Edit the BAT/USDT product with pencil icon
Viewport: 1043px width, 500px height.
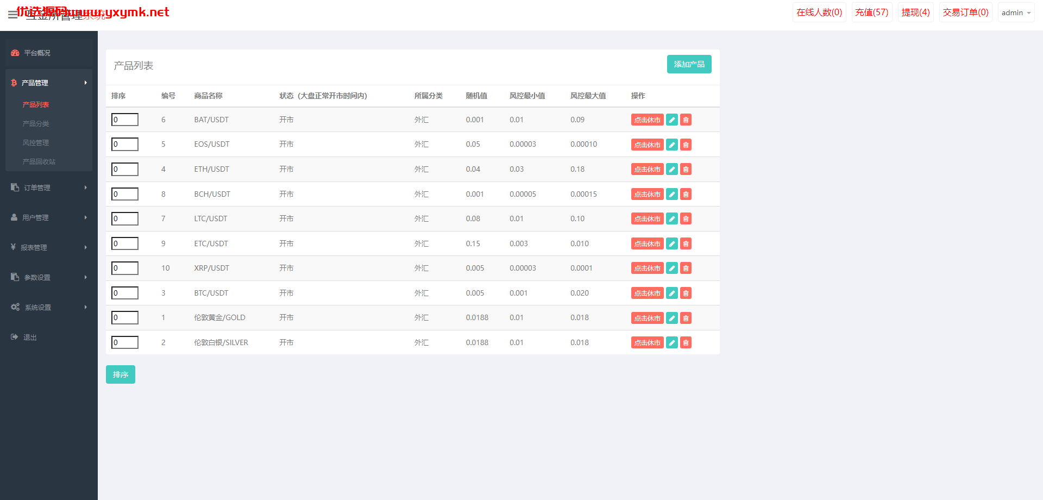tap(672, 120)
